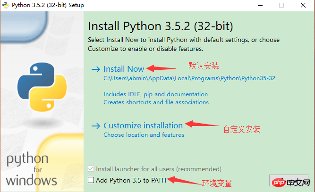Image resolution: width=315 pixels, height=192 pixels.
Task: Click the Install Now option
Action: 124,69
